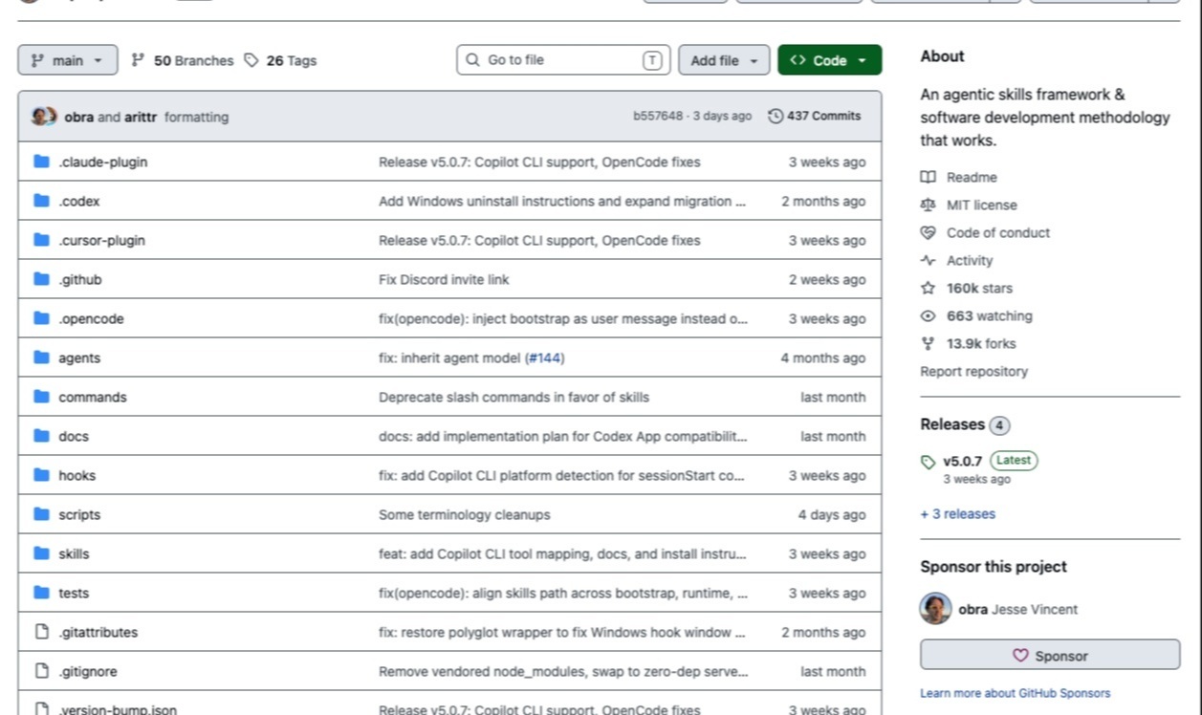
Task: Open the Code of conduct link
Action: pyautogui.click(x=998, y=232)
